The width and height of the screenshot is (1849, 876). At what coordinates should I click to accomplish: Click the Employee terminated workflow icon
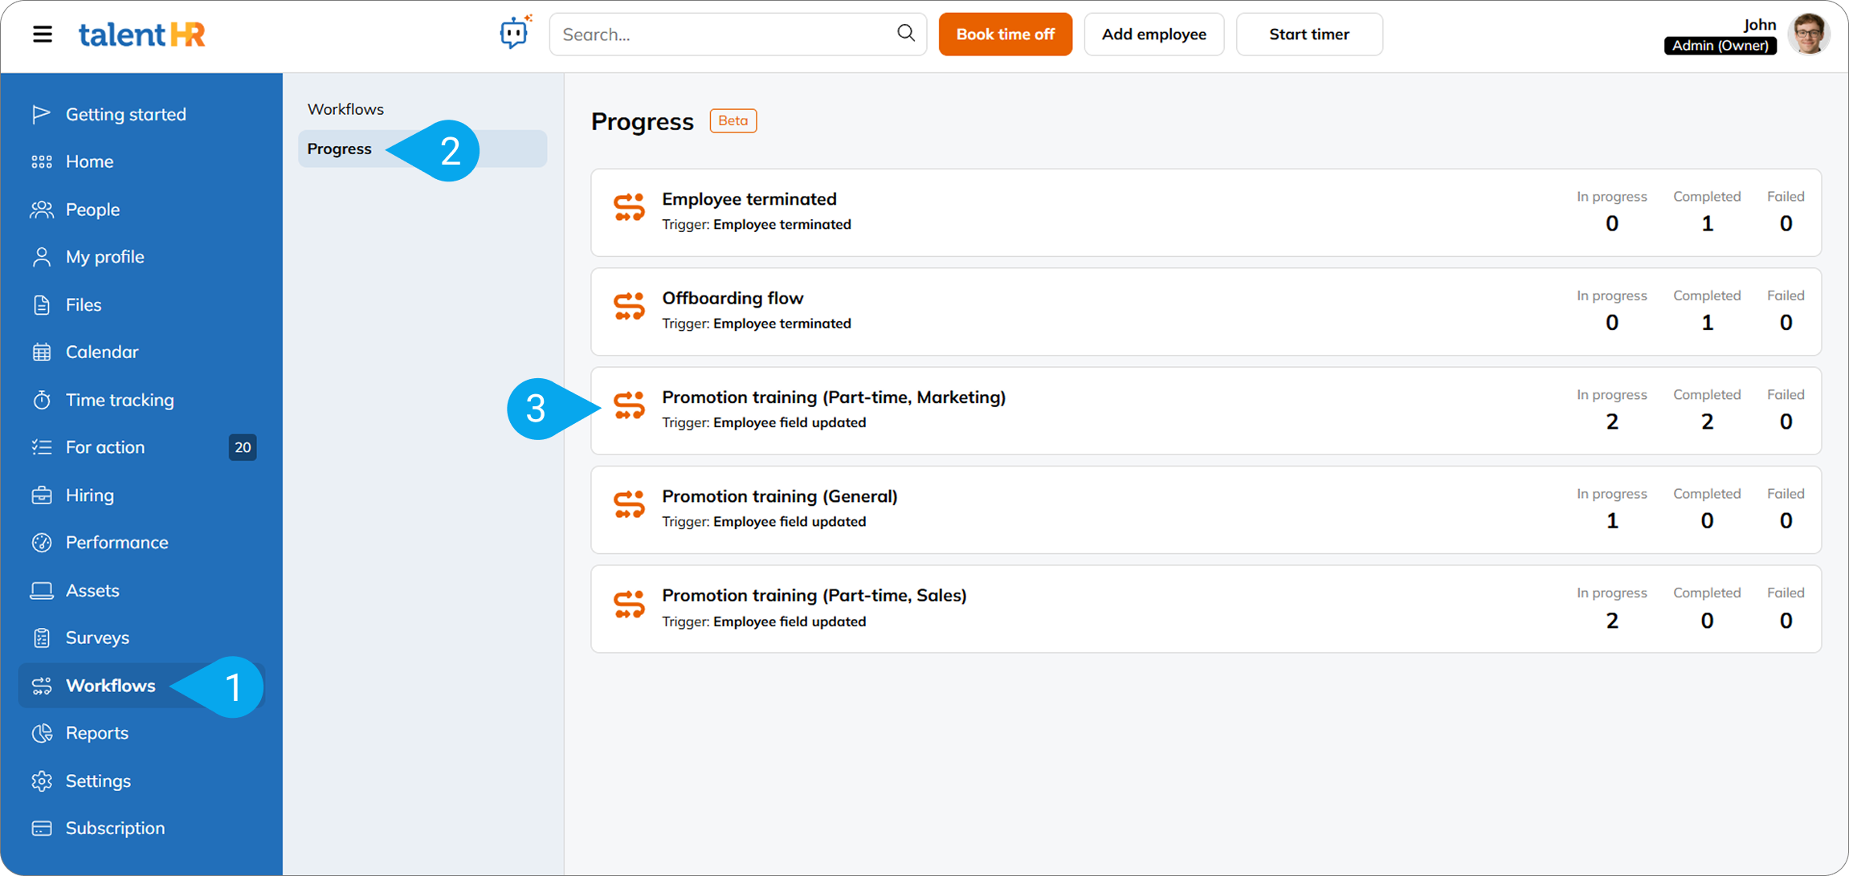629,207
